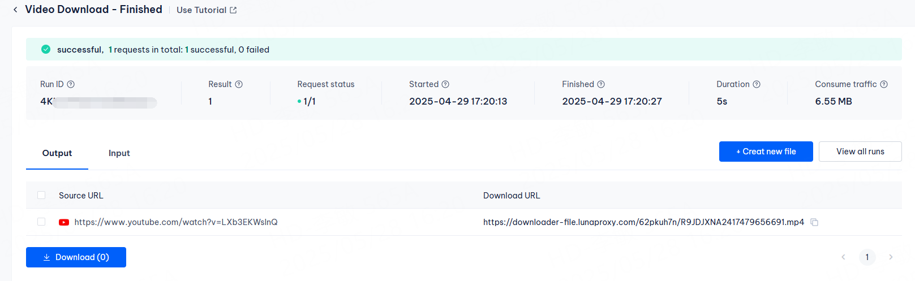The image size is (915, 281).
Task: Click the back arrow beside Video Download
Action: coord(15,10)
